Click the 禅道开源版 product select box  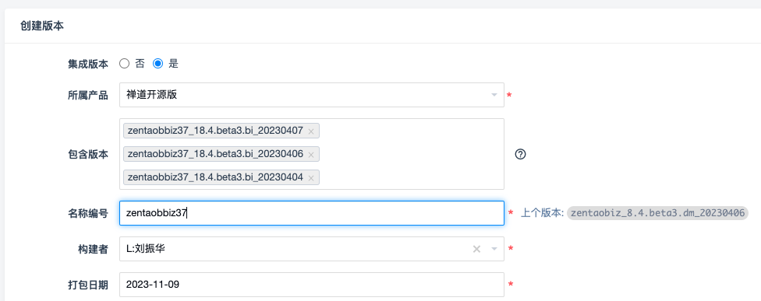pos(312,95)
